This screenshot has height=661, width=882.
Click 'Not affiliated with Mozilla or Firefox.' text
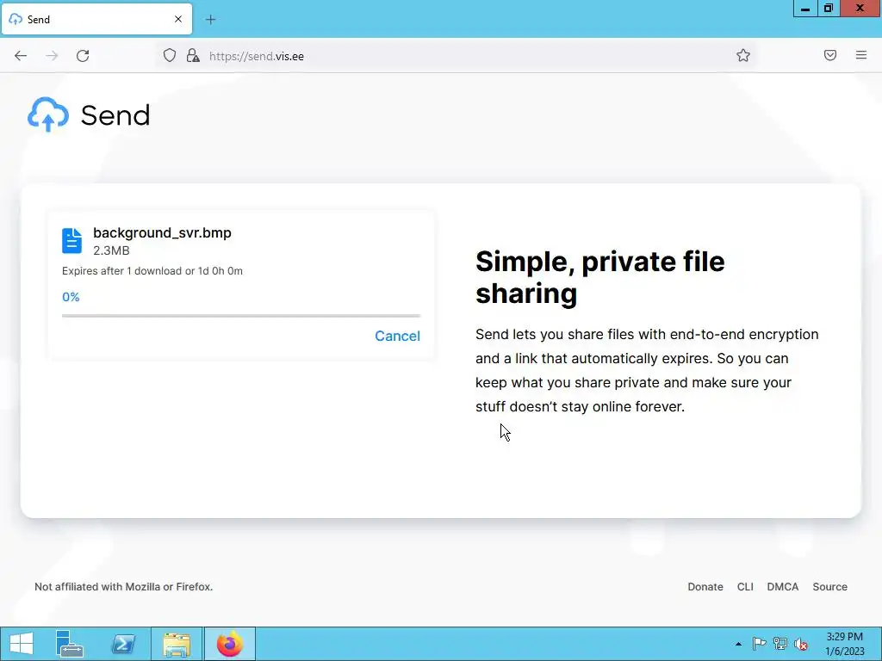click(x=124, y=586)
